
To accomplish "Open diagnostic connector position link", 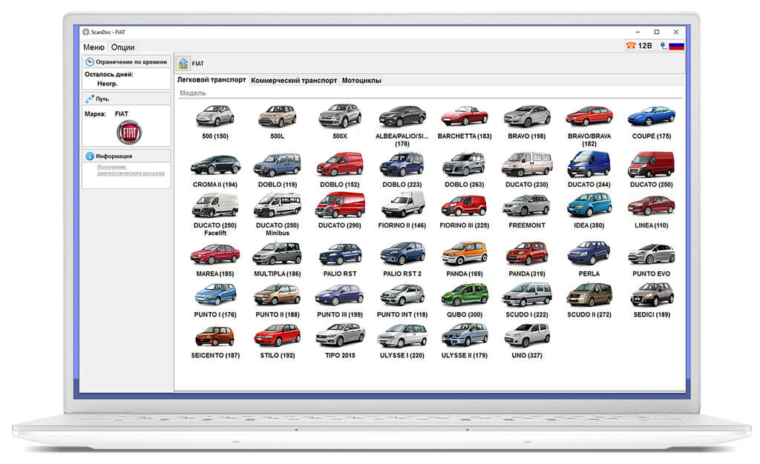I will pos(131,170).
